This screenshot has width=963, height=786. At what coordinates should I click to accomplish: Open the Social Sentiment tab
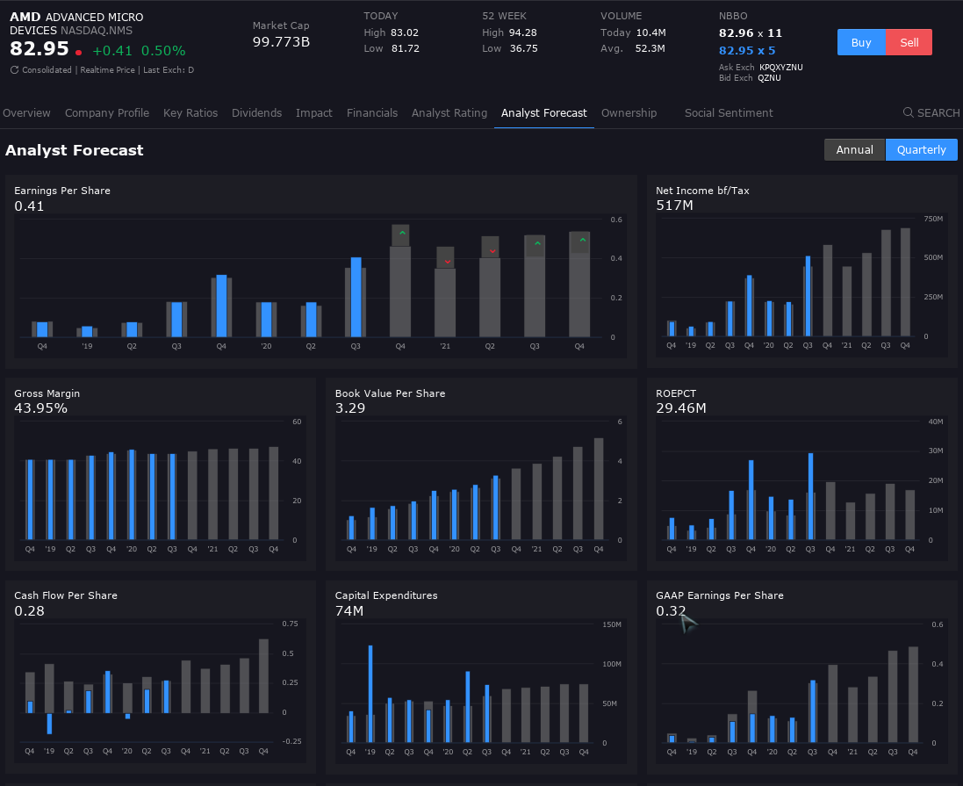tap(729, 113)
